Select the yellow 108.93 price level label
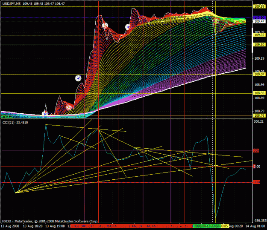 point(259,93)
